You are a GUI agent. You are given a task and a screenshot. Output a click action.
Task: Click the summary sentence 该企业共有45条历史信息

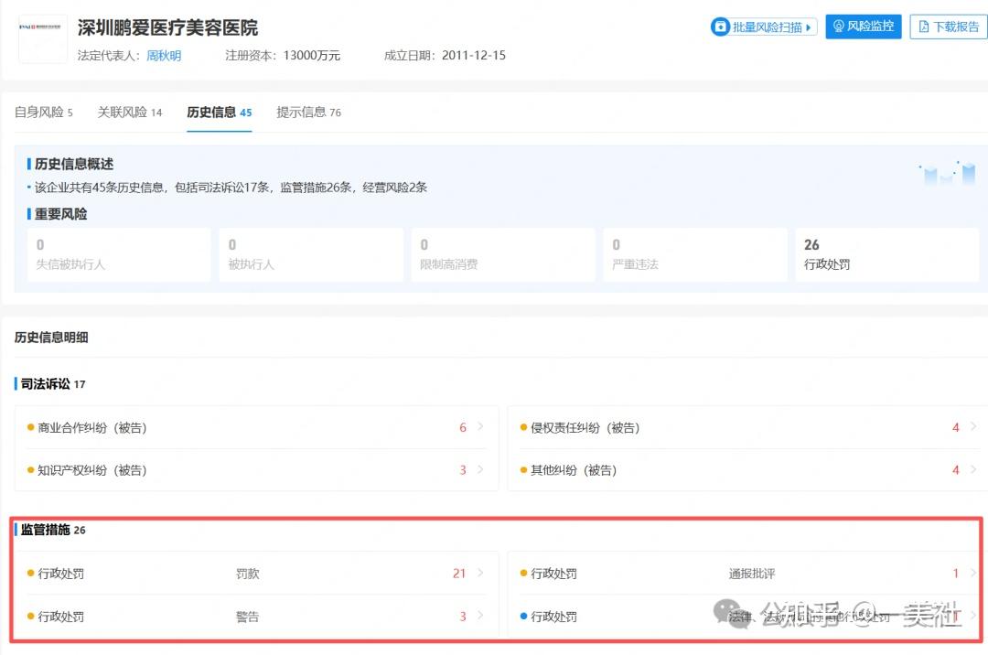231,187
